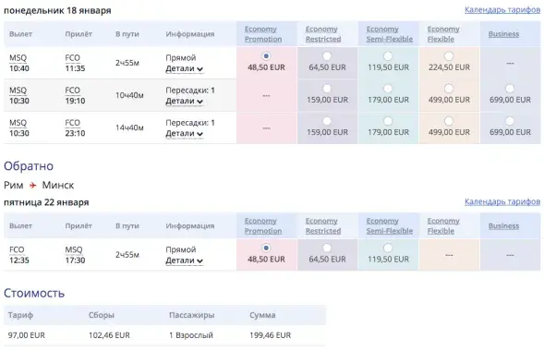Select 224,50 EUR Economy Flexible outbound fare
Image resolution: width=544 pixels, height=351 pixels.
pos(449,56)
